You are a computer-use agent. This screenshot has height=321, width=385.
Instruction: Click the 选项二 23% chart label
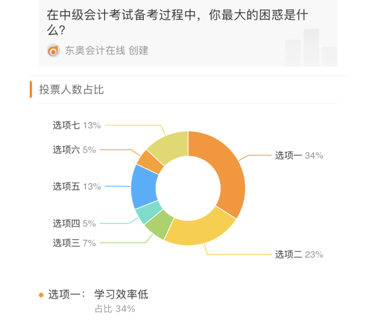click(x=299, y=254)
